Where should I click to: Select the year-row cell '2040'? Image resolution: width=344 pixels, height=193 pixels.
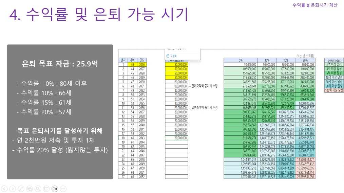point(142,125)
